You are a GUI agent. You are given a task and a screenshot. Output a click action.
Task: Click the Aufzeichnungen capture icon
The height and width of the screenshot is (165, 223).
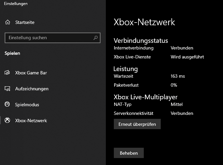point(7,89)
